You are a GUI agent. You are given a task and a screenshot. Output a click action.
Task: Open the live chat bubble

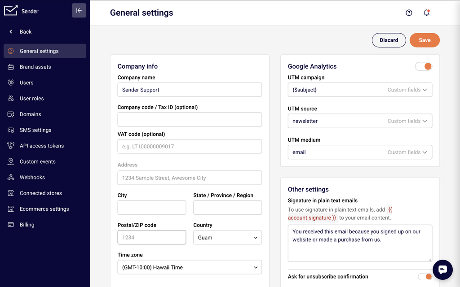[442, 270]
